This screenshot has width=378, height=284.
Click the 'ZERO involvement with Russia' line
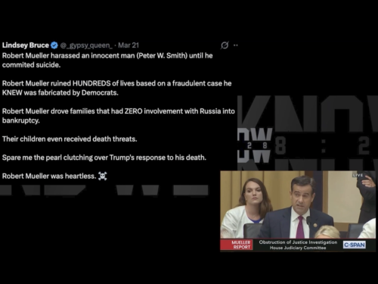pos(119,111)
